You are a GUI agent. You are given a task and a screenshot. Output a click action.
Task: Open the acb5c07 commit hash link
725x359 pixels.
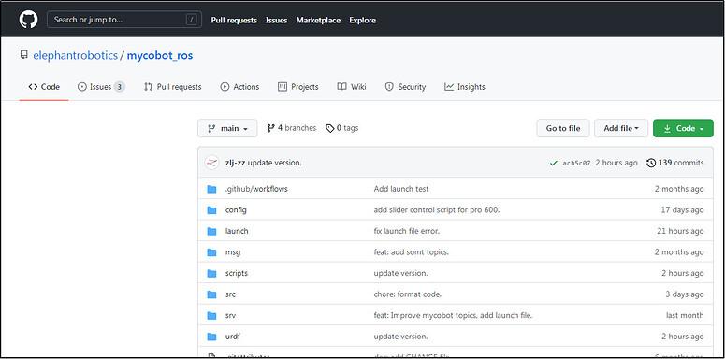tap(576, 163)
